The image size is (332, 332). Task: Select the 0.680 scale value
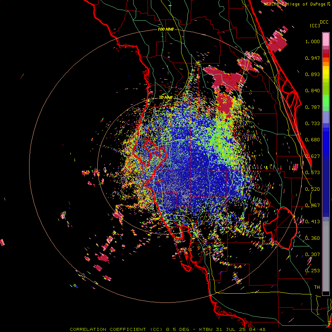(312, 140)
